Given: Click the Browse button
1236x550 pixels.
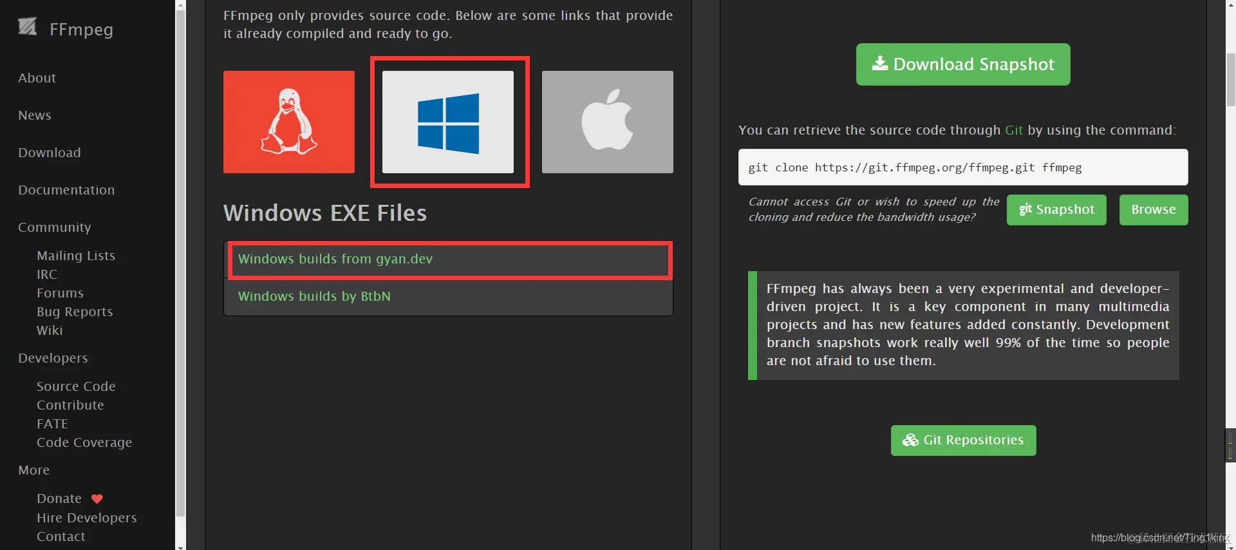Looking at the screenshot, I should [x=1154, y=210].
